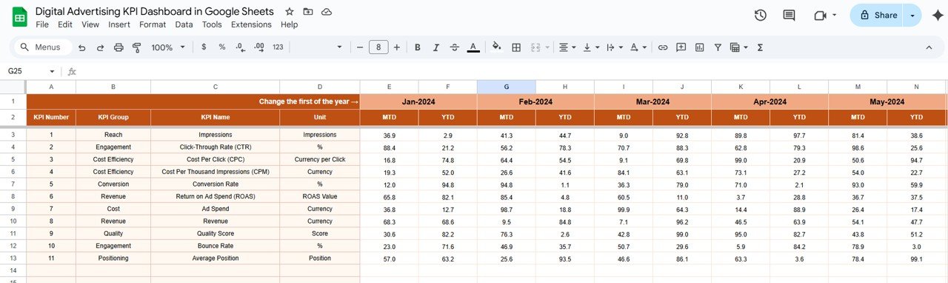The image size is (948, 283).
Task: Open the File menu
Action: [42, 24]
